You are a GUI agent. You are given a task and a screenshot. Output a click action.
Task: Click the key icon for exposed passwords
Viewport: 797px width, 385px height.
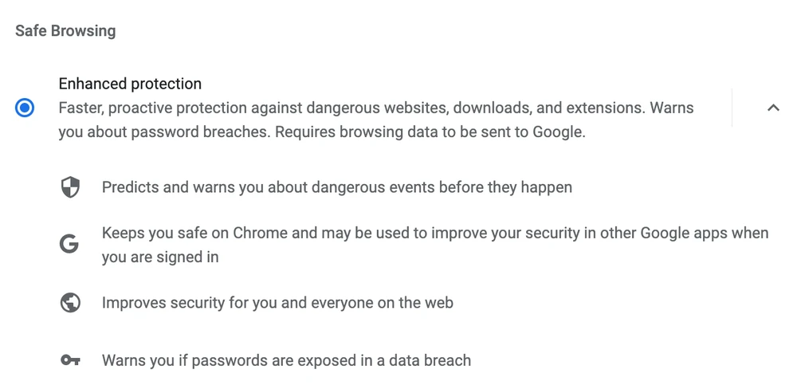(x=71, y=360)
